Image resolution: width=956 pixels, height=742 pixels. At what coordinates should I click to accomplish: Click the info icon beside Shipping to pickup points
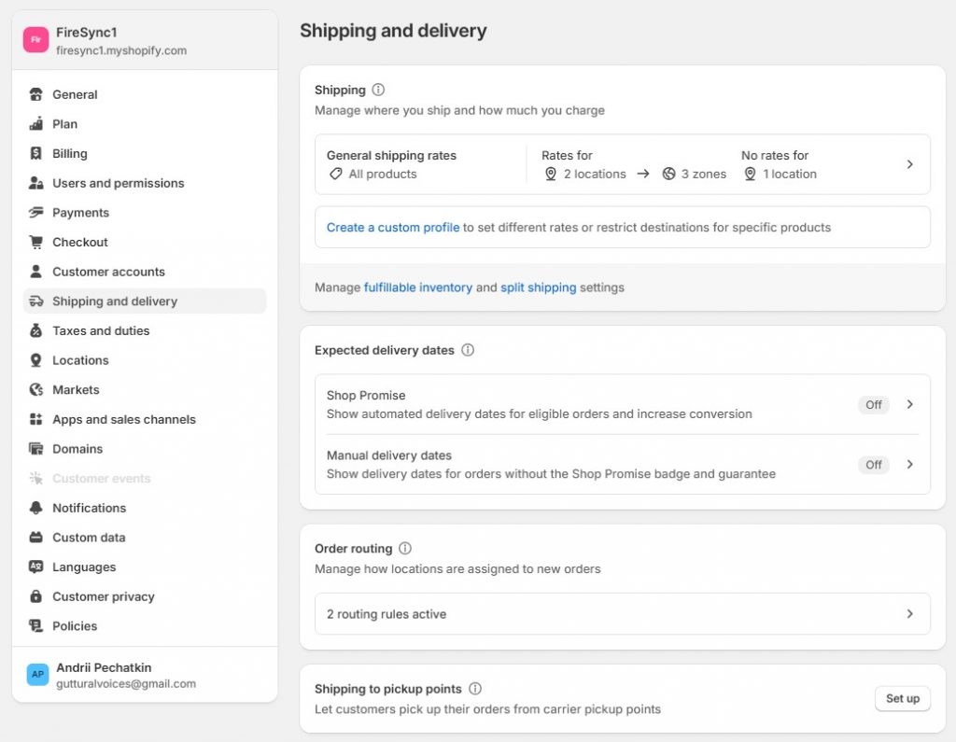[x=475, y=689]
